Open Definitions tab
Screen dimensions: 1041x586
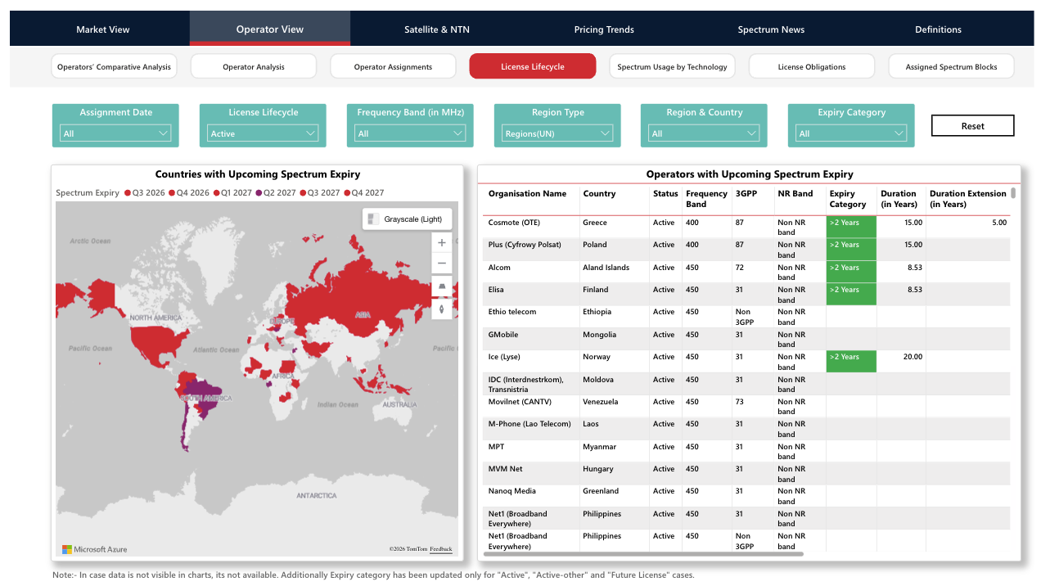point(938,29)
